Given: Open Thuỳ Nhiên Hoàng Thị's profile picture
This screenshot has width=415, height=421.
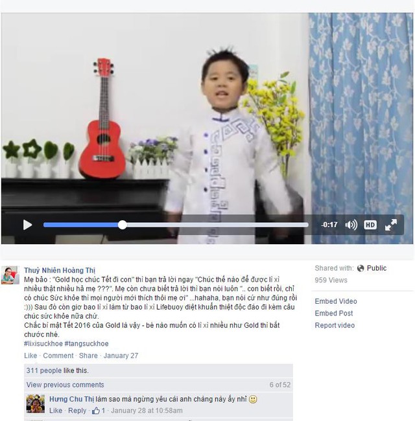Looking at the screenshot, I should point(10,275).
